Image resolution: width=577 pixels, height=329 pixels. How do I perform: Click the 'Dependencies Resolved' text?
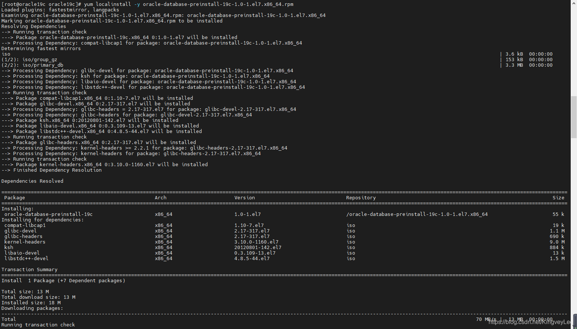coord(32,181)
